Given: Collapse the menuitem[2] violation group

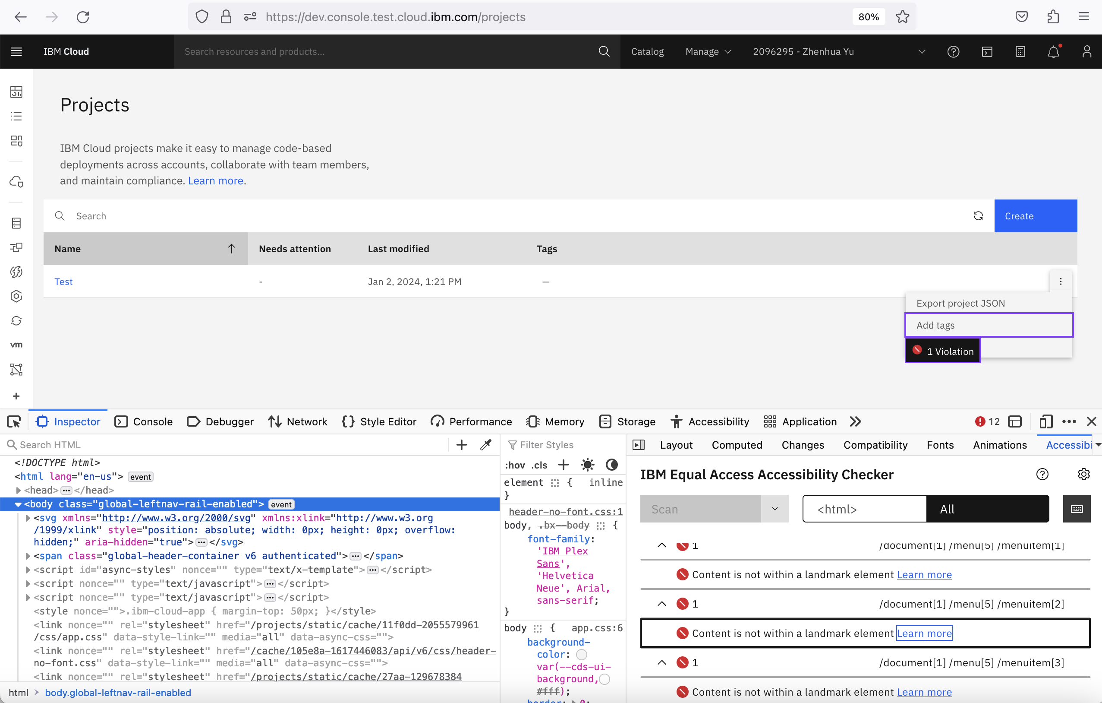Looking at the screenshot, I should 662,604.
